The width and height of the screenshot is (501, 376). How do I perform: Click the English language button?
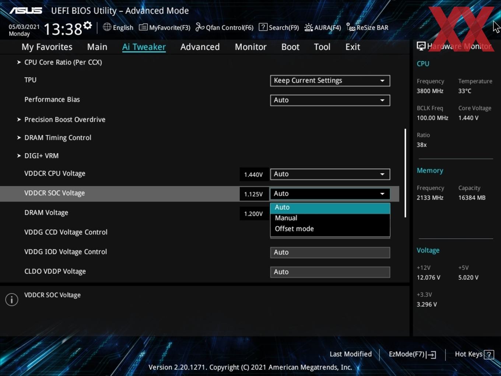(118, 27)
